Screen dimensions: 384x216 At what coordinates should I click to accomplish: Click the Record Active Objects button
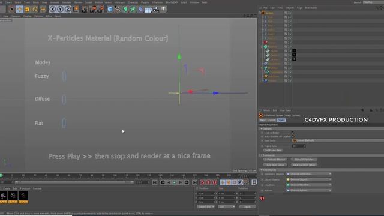tap(202, 182)
